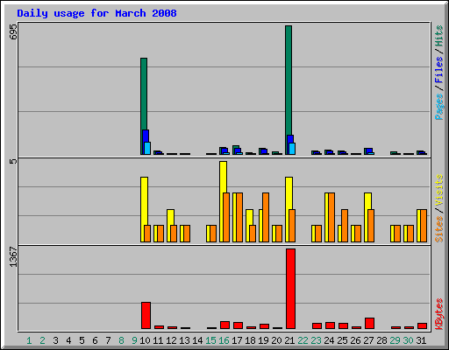The height and width of the screenshot is (350, 449).
Task: Click the cyan "Pages" legend label
Action: coord(439,107)
